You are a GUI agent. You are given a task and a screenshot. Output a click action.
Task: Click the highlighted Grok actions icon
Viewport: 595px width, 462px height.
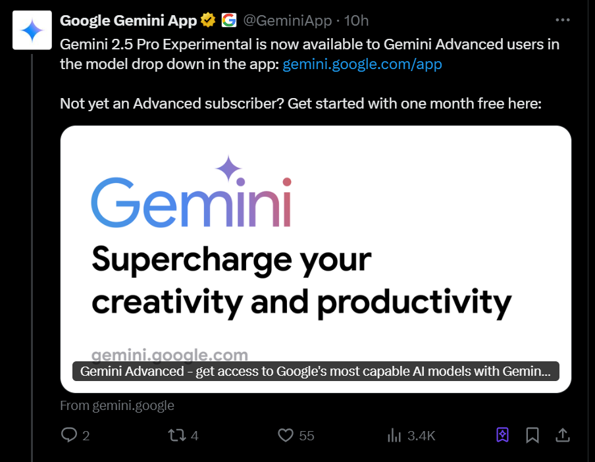coord(502,435)
